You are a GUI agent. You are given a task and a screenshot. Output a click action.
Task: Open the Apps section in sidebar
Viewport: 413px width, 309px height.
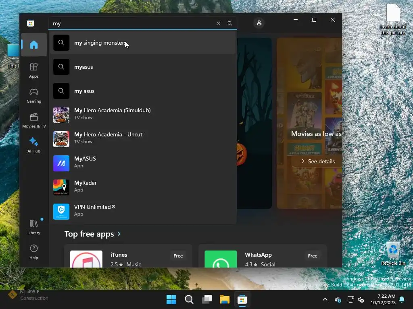[34, 70]
